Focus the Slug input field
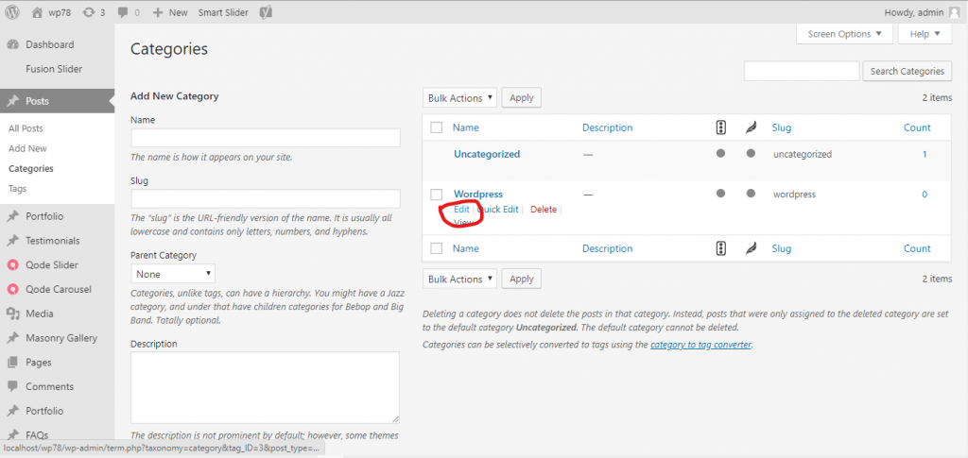968x458 pixels. click(266, 198)
